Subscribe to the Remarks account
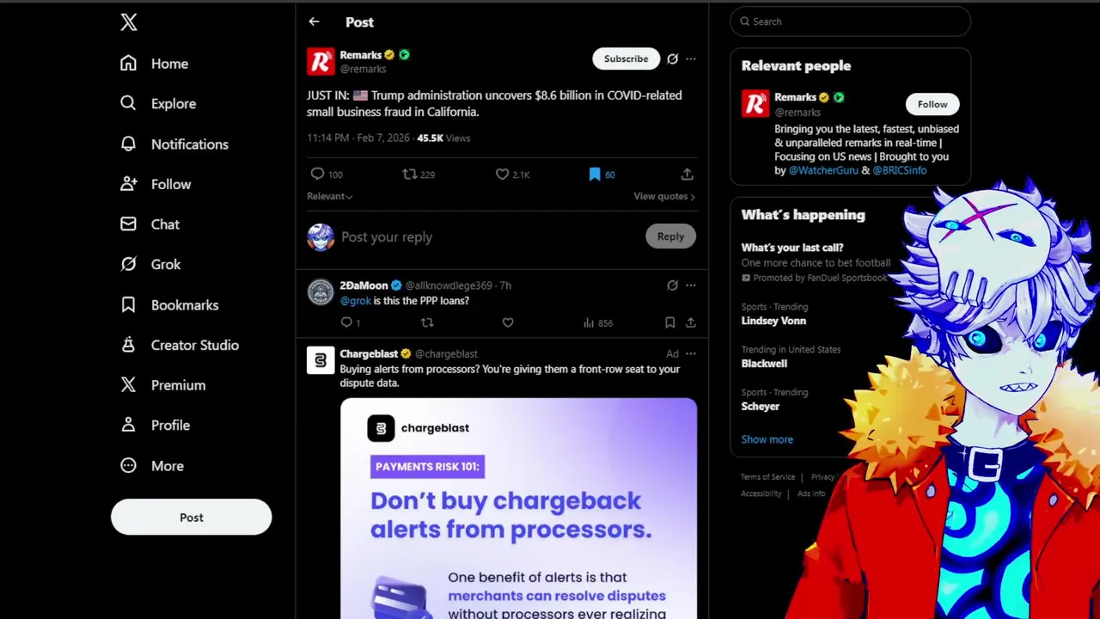The height and width of the screenshot is (619, 1100). coord(626,58)
